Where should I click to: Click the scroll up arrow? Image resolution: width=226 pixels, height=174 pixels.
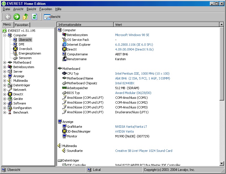coord(221,24)
